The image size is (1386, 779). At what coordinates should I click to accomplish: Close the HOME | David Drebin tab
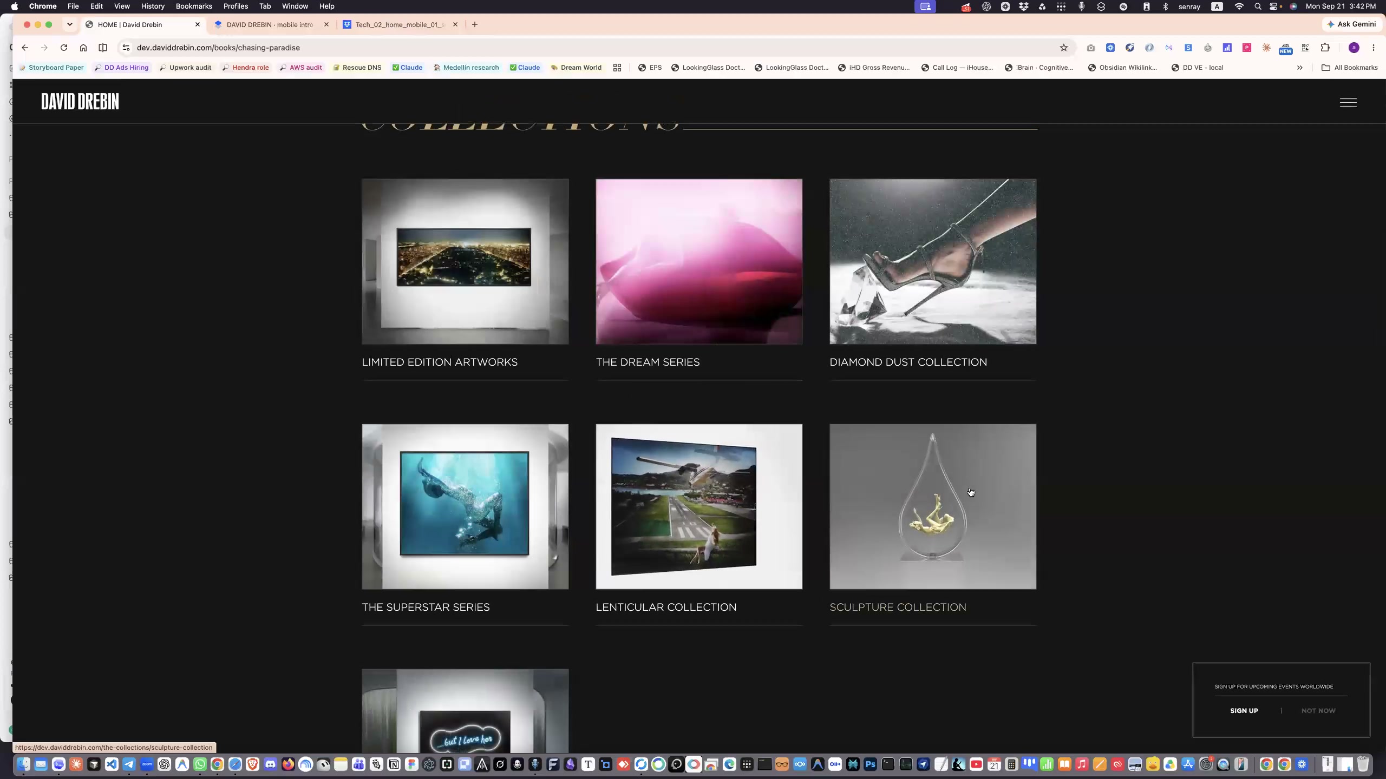(198, 24)
